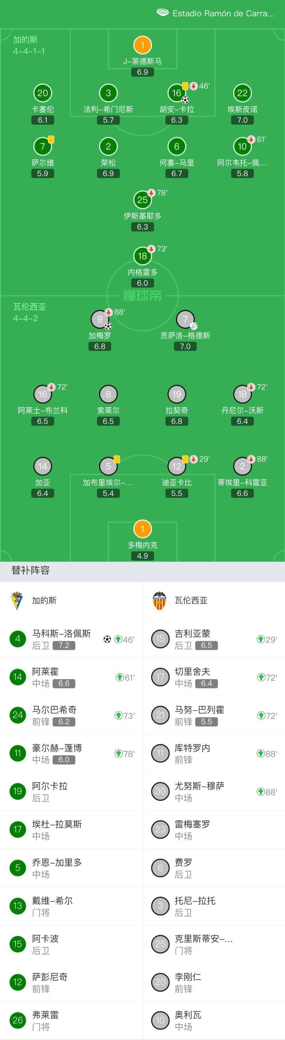Click the 瓦伦西亚 club crest

[x=160, y=600]
